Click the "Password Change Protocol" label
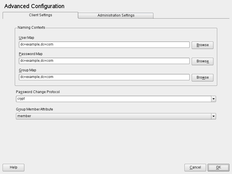 pyautogui.click(x=38, y=92)
